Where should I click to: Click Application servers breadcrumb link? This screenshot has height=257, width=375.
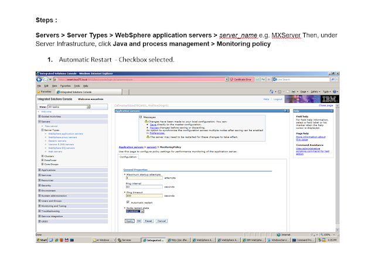(x=131, y=147)
